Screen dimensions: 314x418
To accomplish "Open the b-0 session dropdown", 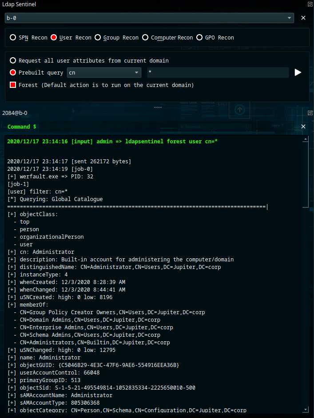I will [149, 18].
